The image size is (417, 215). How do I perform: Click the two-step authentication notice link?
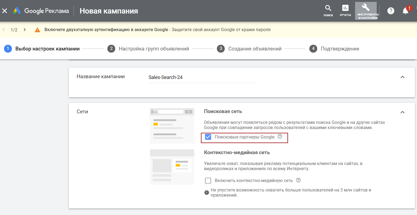(x=106, y=30)
